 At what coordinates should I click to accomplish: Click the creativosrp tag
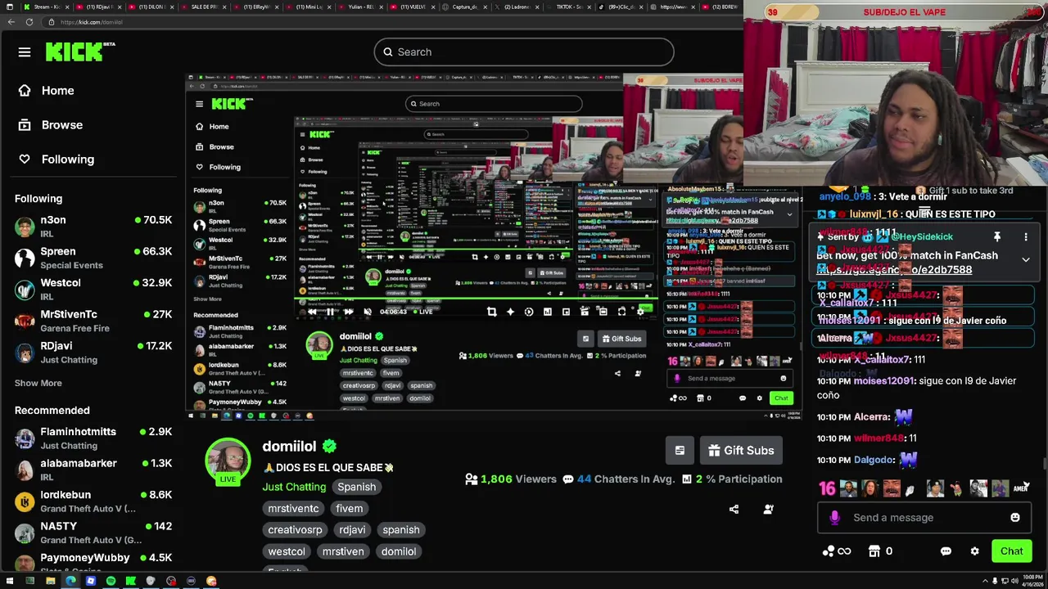click(x=295, y=530)
